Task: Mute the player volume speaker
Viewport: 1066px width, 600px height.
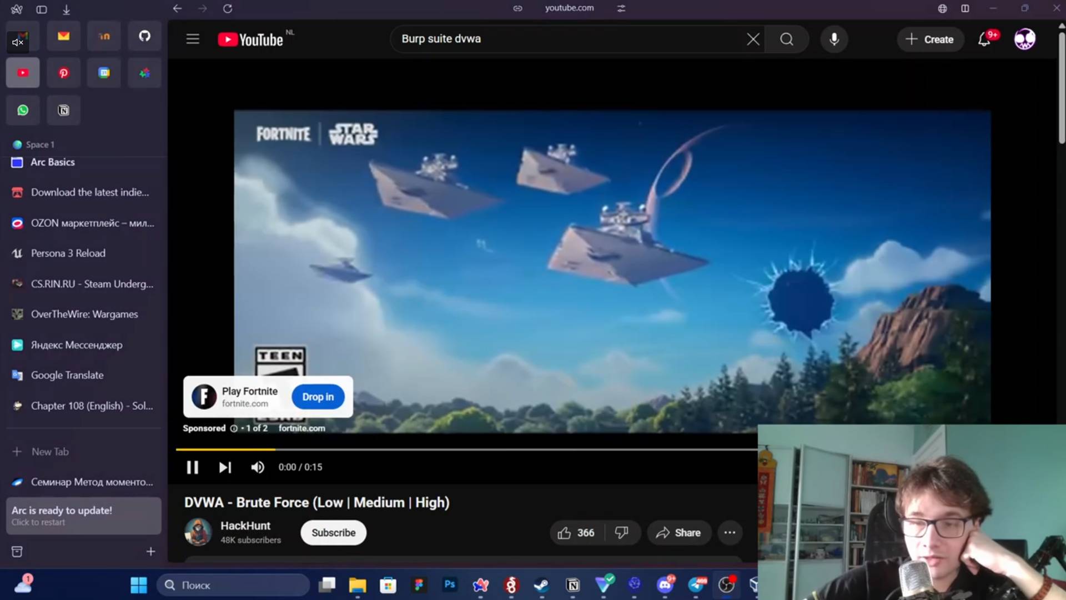Action: click(257, 467)
